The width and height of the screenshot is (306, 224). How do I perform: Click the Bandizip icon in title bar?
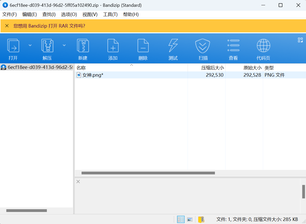pyautogui.click(x=5, y=5)
